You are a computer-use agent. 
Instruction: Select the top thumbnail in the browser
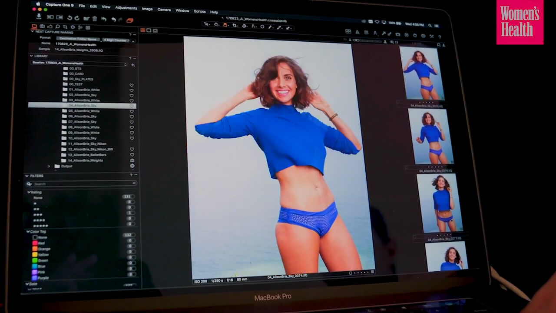click(420, 73)
